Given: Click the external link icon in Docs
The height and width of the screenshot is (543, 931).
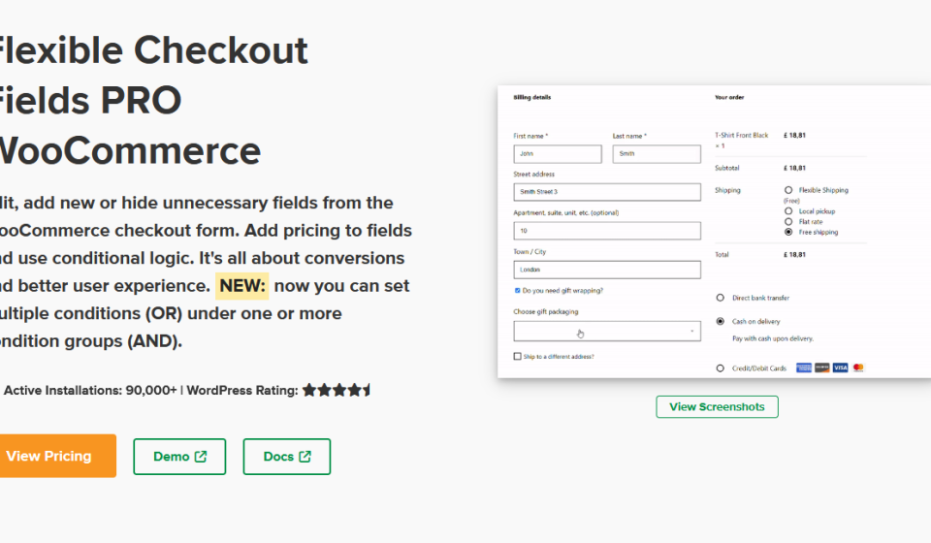Looking at the screenshot, I should pyautogui.click(x=305, y=457).
